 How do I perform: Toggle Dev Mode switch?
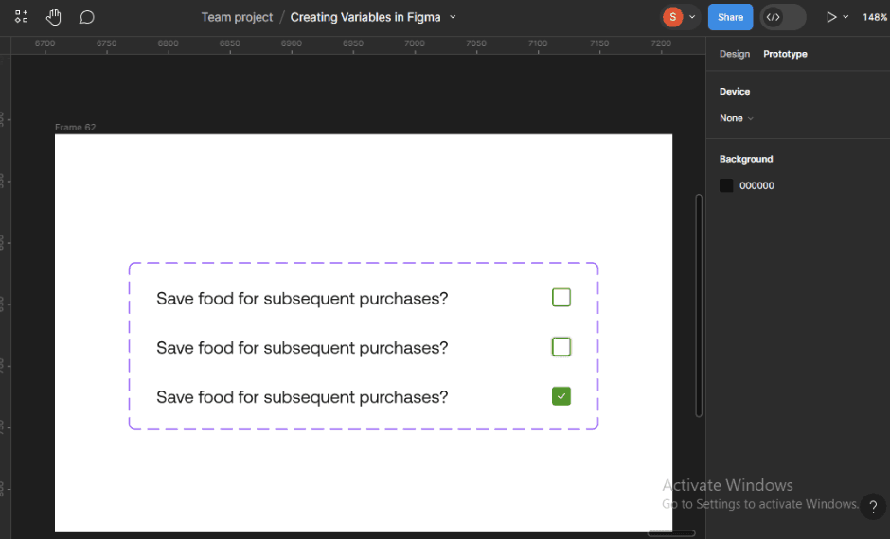click(x=783, y=17)
